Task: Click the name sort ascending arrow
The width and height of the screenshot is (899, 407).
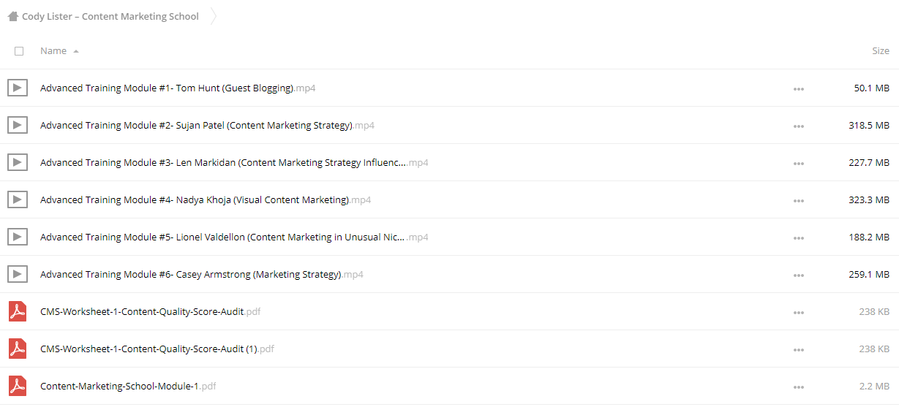Action: click(x=76, y=52)
